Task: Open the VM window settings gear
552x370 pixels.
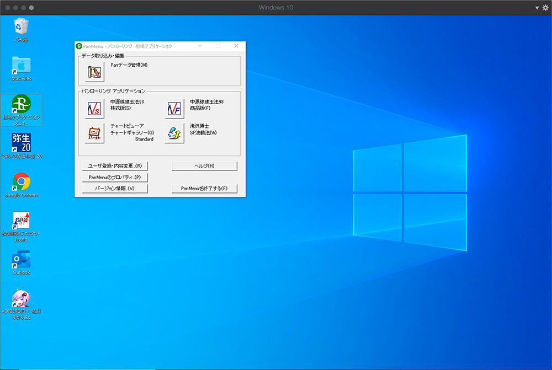Action: click(545, 8)
